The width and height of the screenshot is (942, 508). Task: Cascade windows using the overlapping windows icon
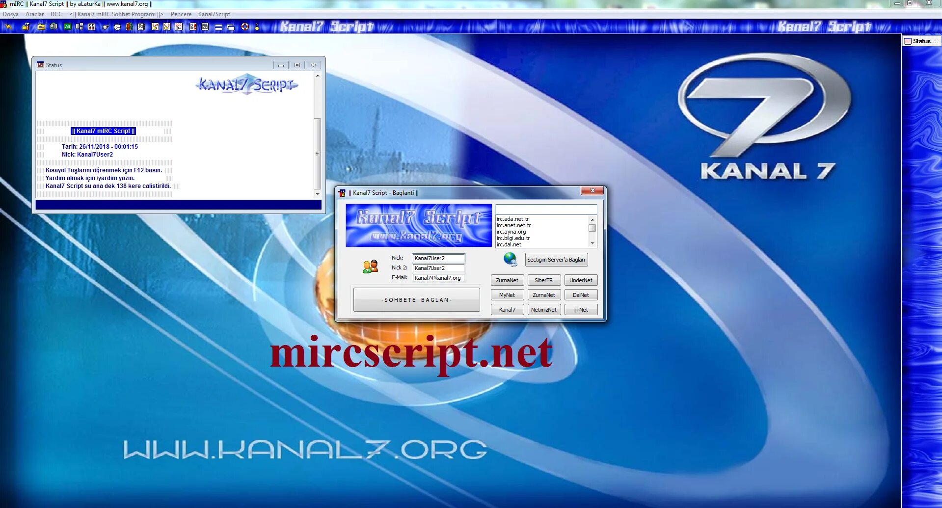point(230,27)
